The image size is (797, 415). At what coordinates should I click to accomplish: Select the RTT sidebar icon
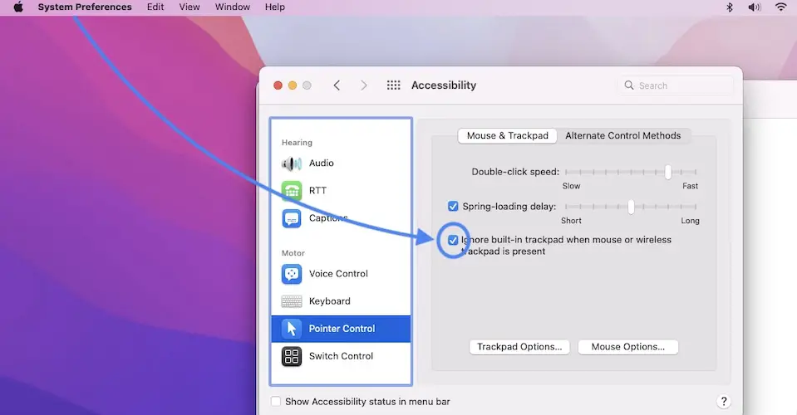tap(292, 191)
